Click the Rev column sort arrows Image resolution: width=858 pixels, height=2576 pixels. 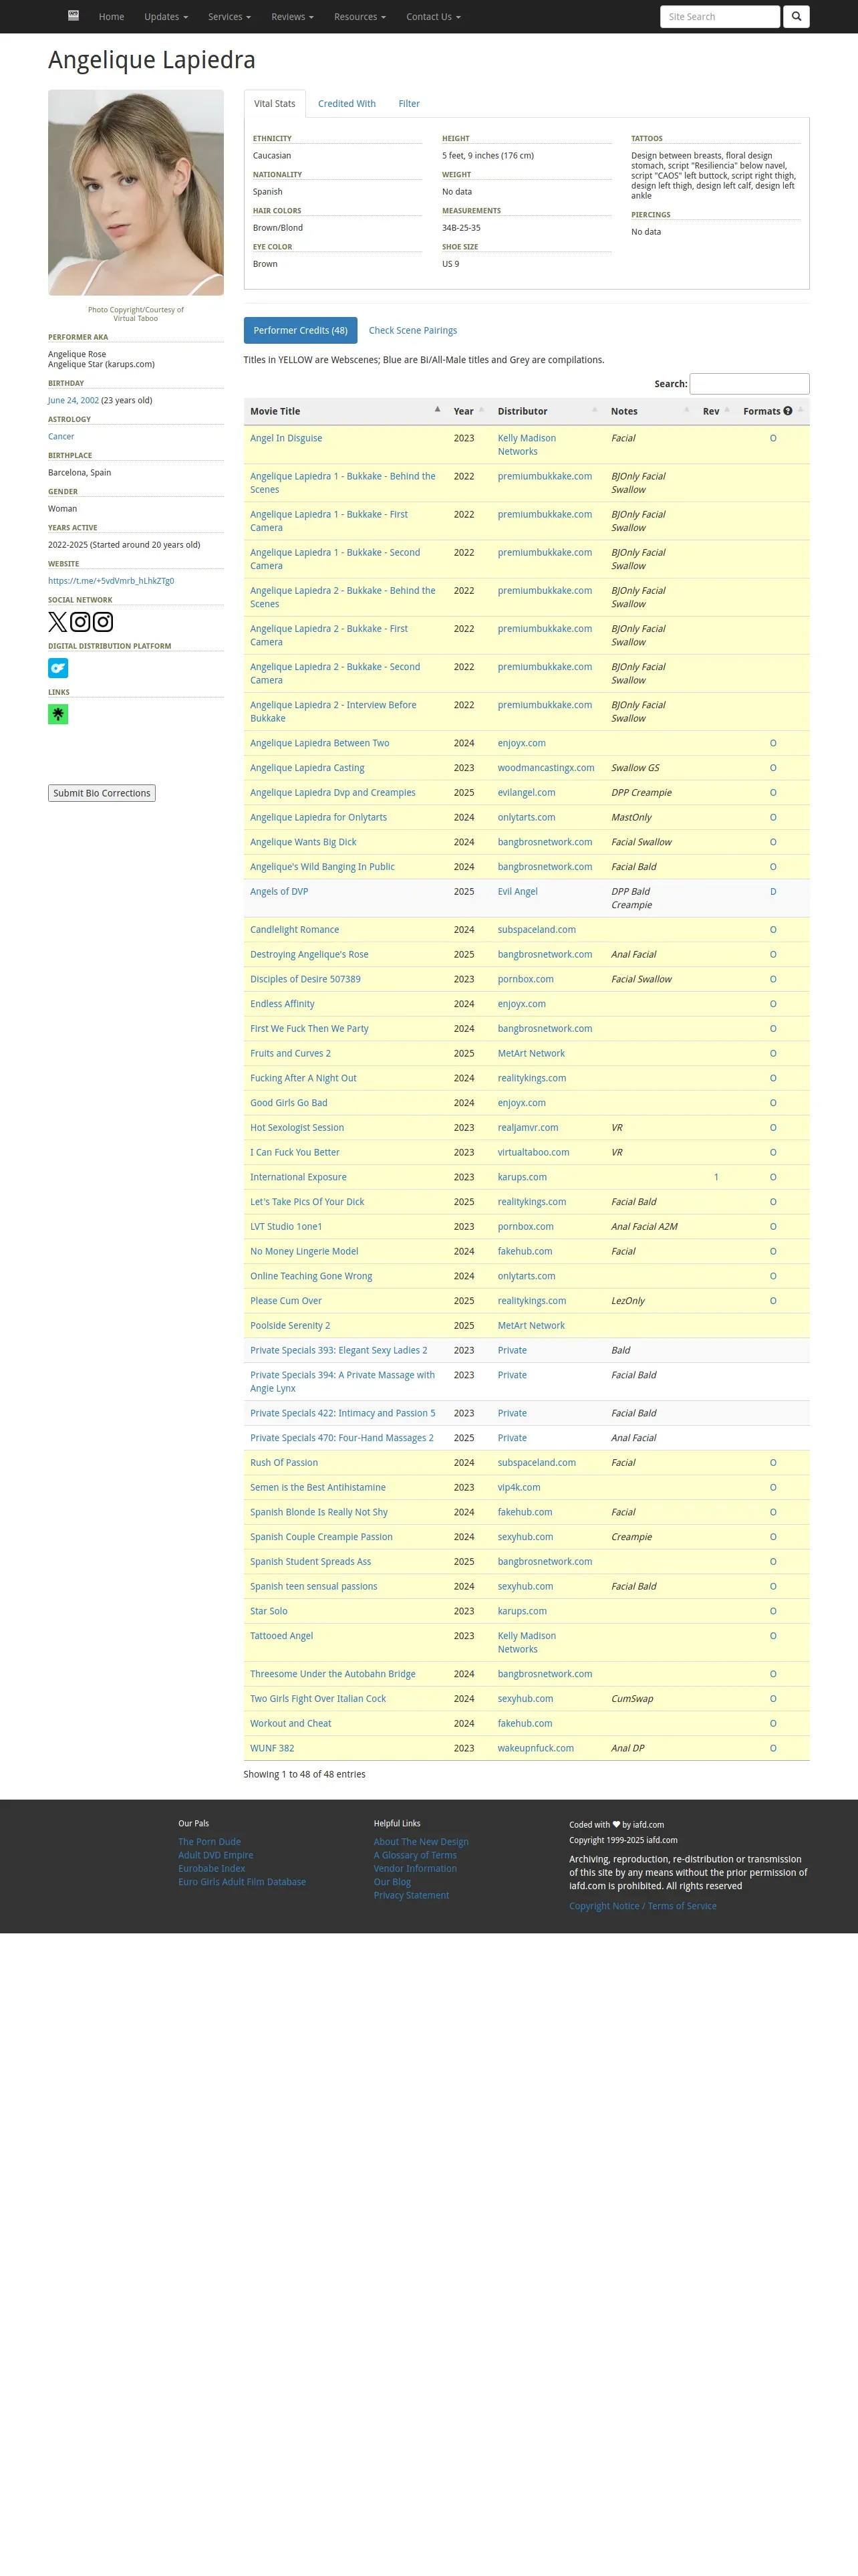click(727, 409)
